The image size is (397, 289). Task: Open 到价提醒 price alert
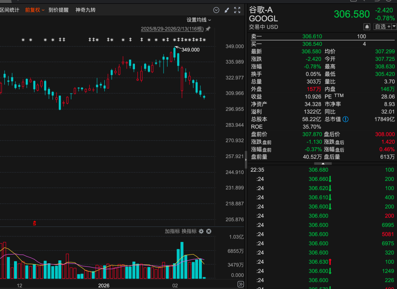[58, 10]
